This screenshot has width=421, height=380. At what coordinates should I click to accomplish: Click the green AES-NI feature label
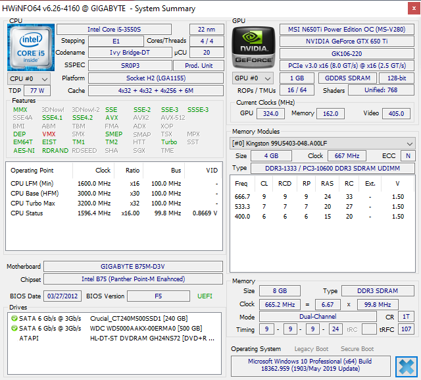[x=24, y=151]
